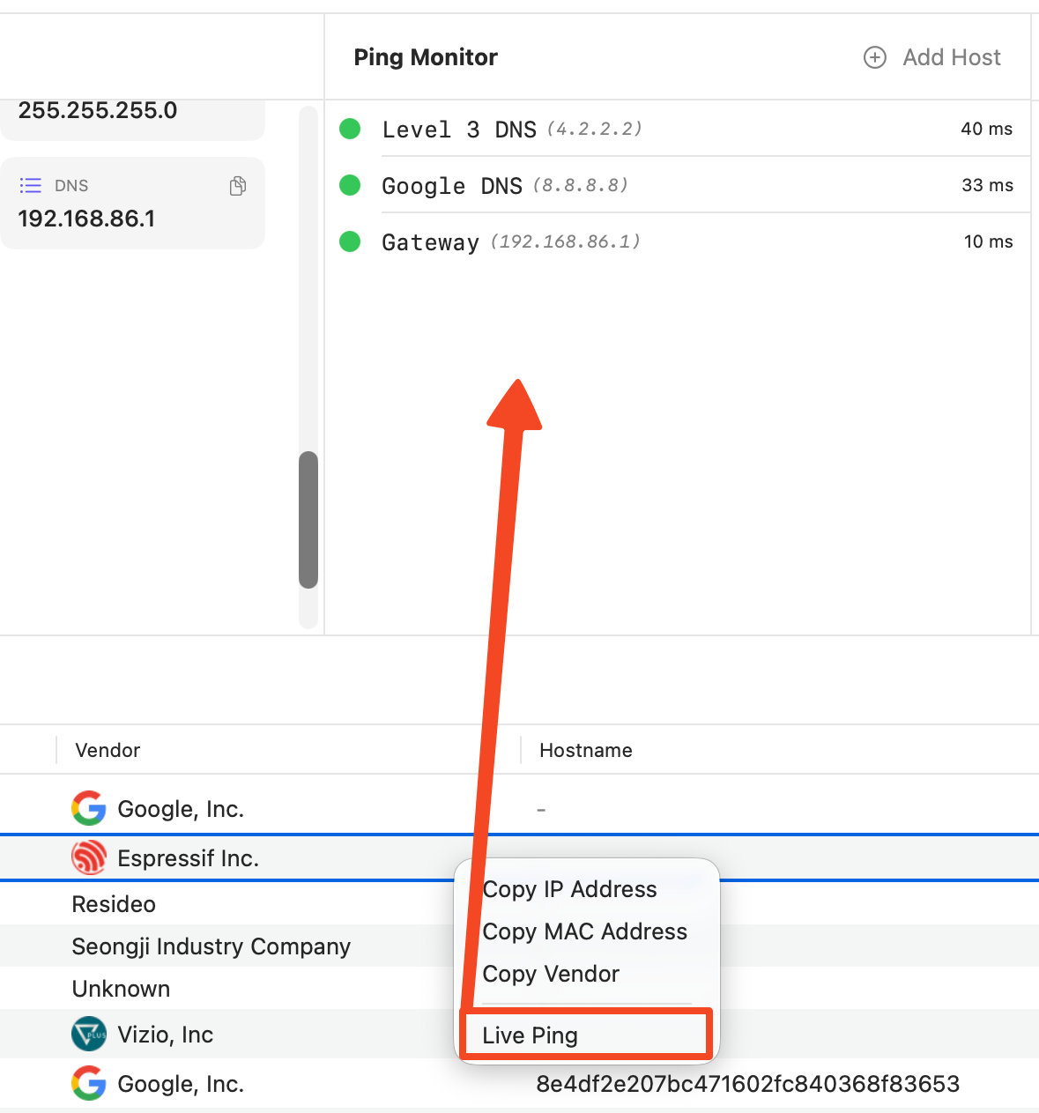
Task: Select Live Ping from context menu
Action: click(530, 1035)
